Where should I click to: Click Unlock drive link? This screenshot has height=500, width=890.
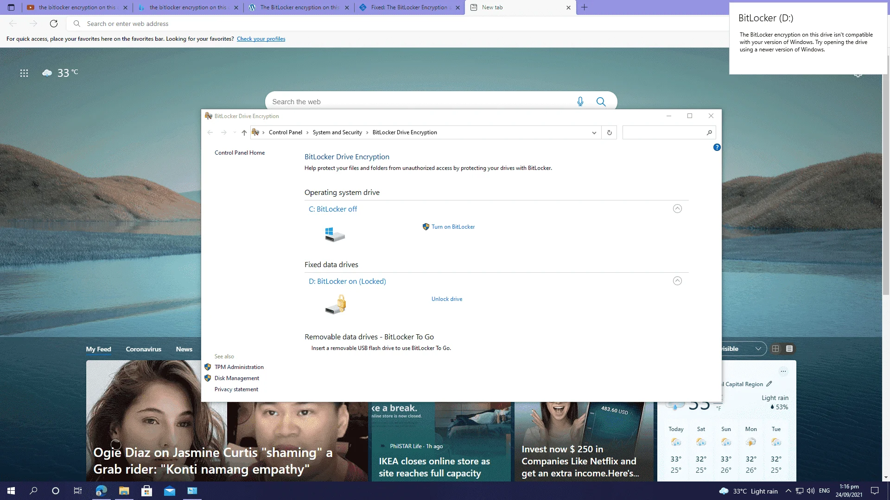446,299
